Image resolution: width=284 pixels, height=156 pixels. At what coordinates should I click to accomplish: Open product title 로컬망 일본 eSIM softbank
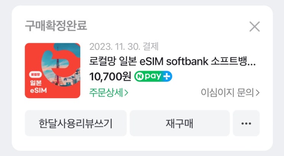tap(172, 62)
